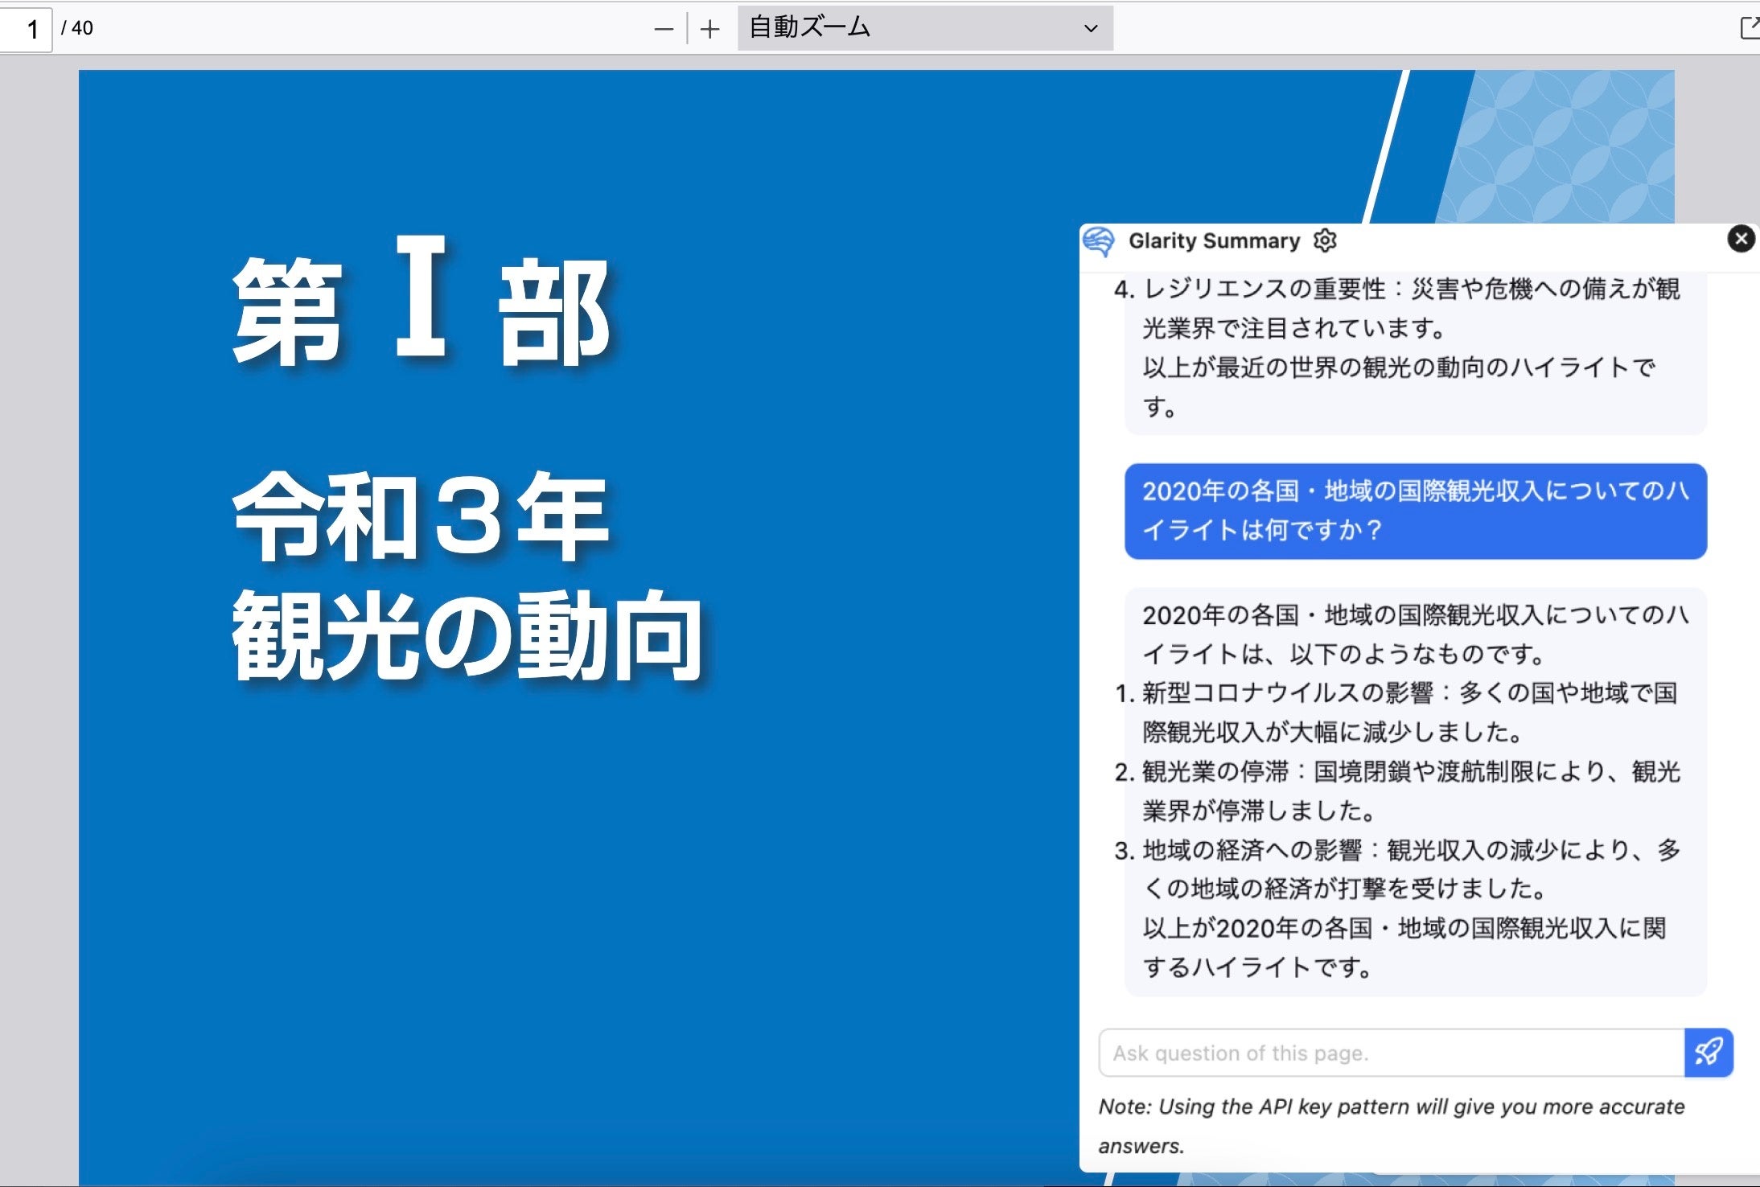Click the chevron arrow of the zoom selector
The height and width of the screenshot is (1187, 1760).
click(x=1091, y=29)
